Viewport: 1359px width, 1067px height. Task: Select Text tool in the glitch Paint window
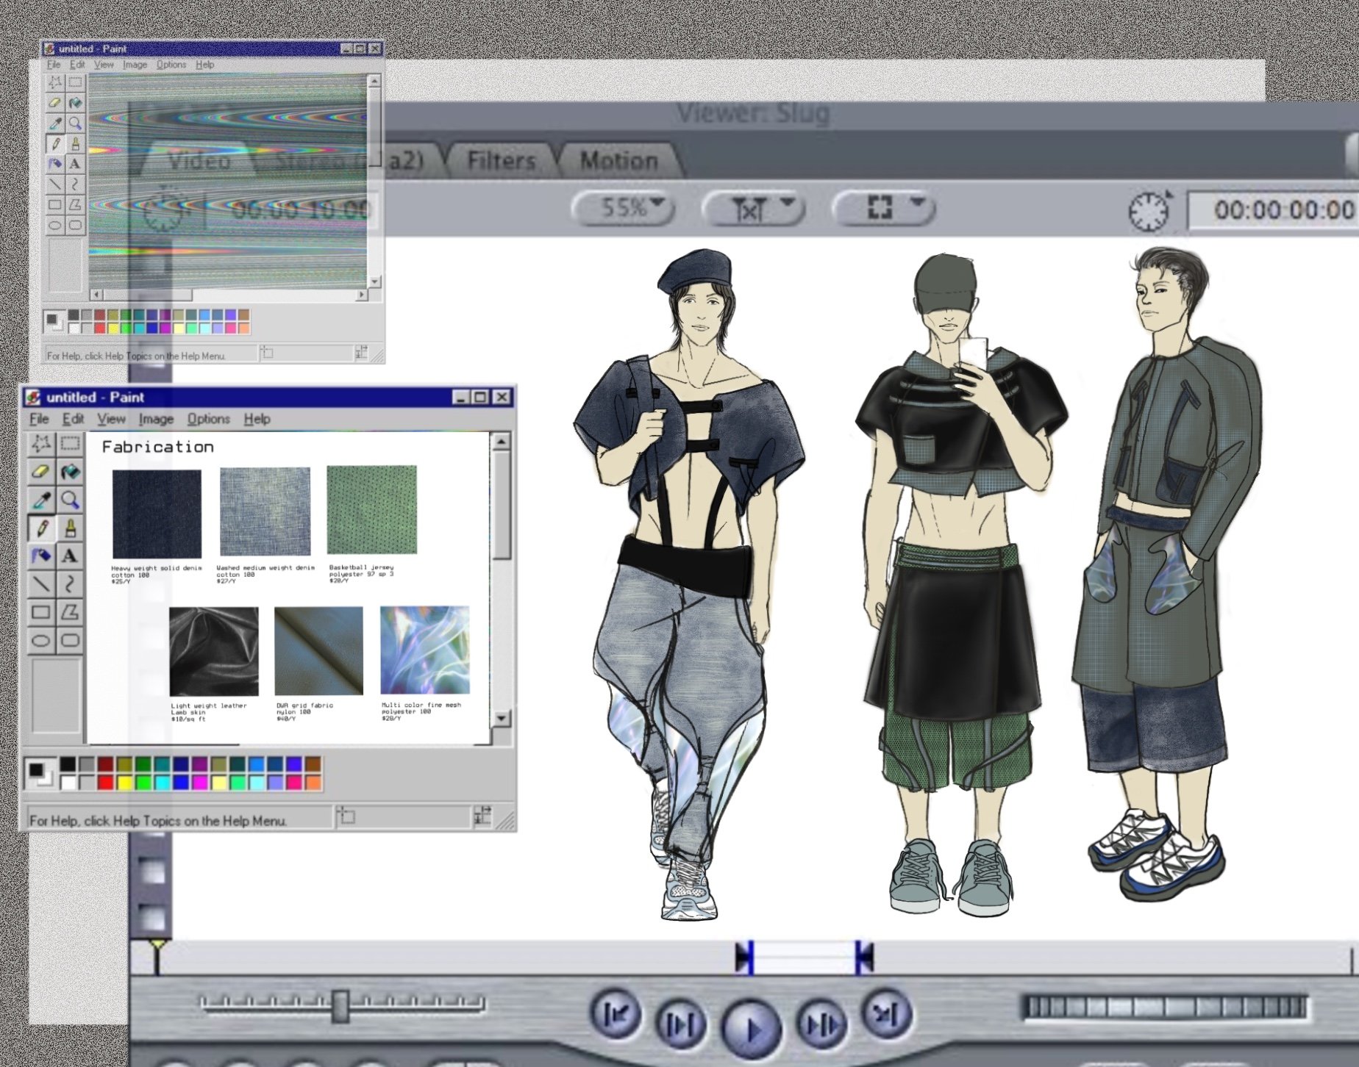click(75, 164)
